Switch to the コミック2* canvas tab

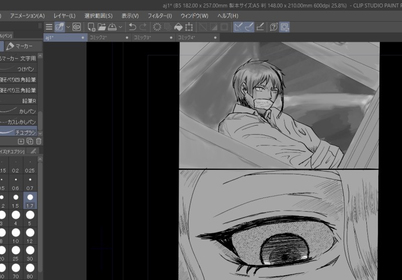point(110,37)
